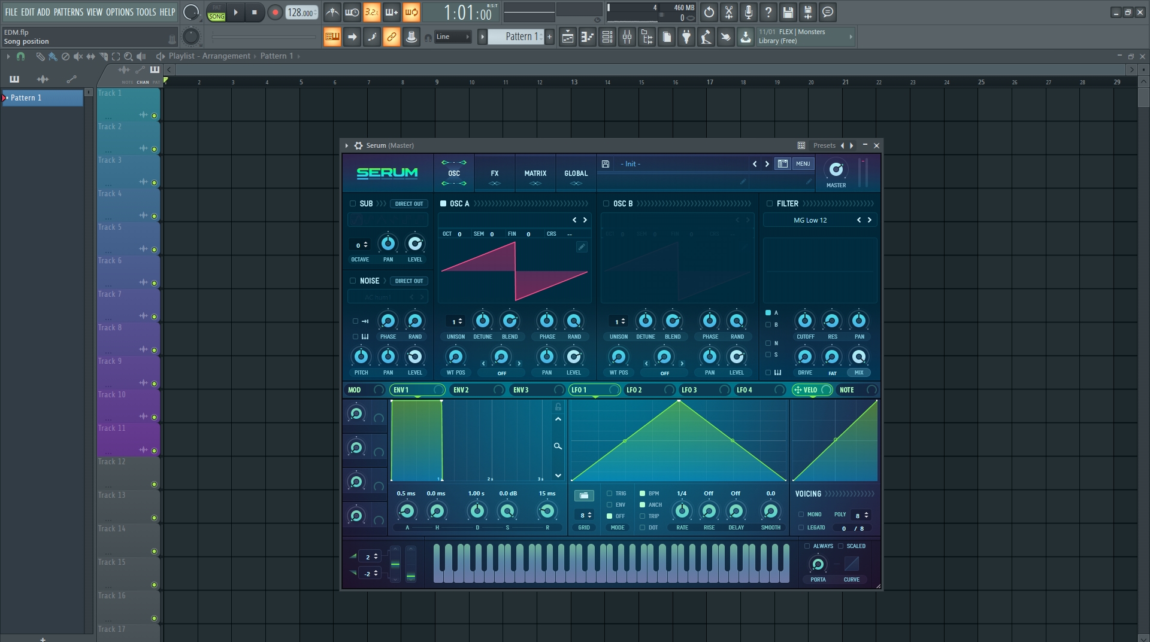Click the Presets button in Serum title bar

click(x=824, y=145)
